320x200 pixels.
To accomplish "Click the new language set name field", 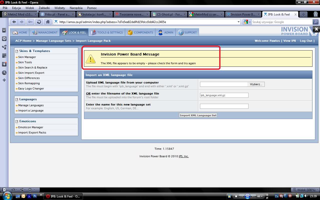I will (224, 106).
